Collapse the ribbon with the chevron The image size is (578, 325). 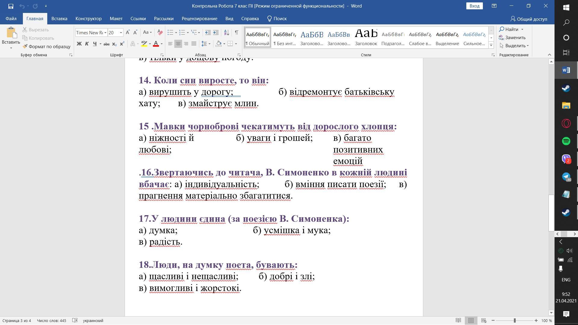[x=549, y=55]
